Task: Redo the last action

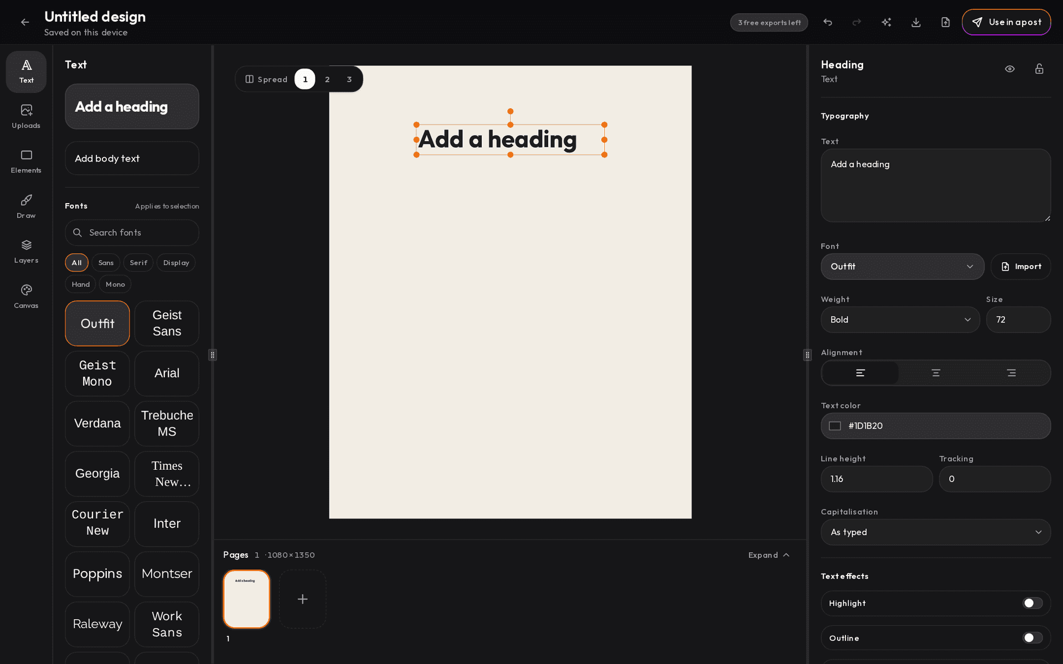Action: coord(857,22)
